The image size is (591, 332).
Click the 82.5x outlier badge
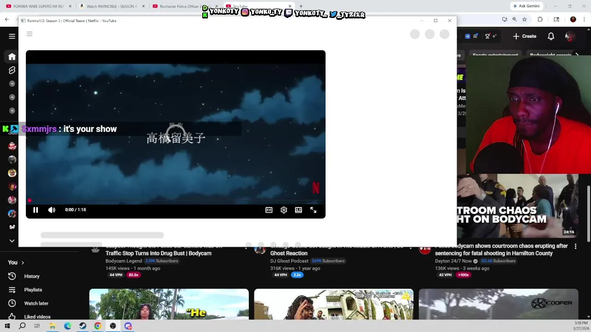(x=133, y=275)
